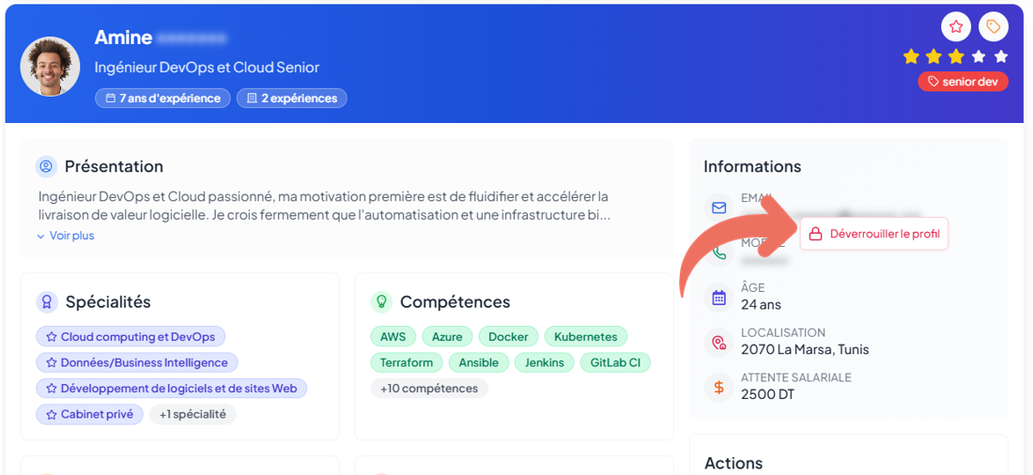Show the +1 spécialité chip
This screenshot has height=475, width=1033.
tap(193, 414)
